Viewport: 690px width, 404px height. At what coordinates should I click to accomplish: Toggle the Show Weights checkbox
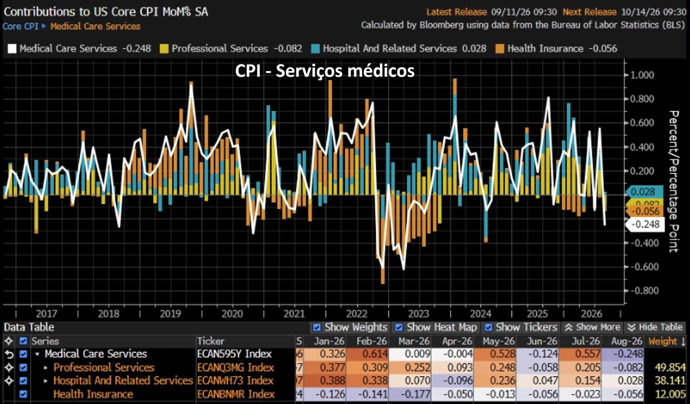pos(316,327)
